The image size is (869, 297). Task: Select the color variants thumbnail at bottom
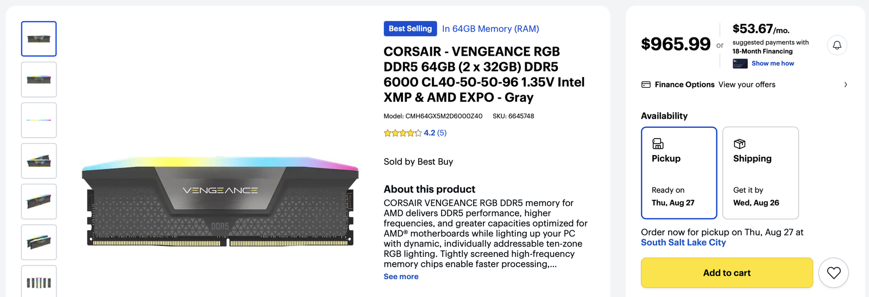pyautogui.click(x=39, y=282)
